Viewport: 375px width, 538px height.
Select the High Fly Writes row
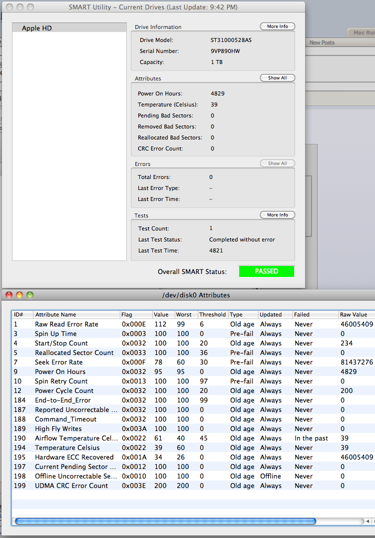coord(194,428)
